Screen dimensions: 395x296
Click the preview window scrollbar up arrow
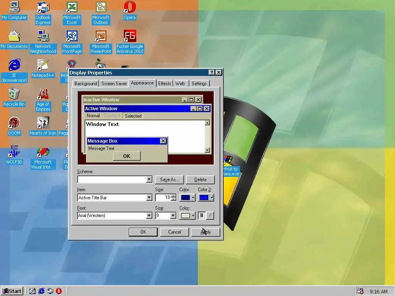[x=207, y=123]
